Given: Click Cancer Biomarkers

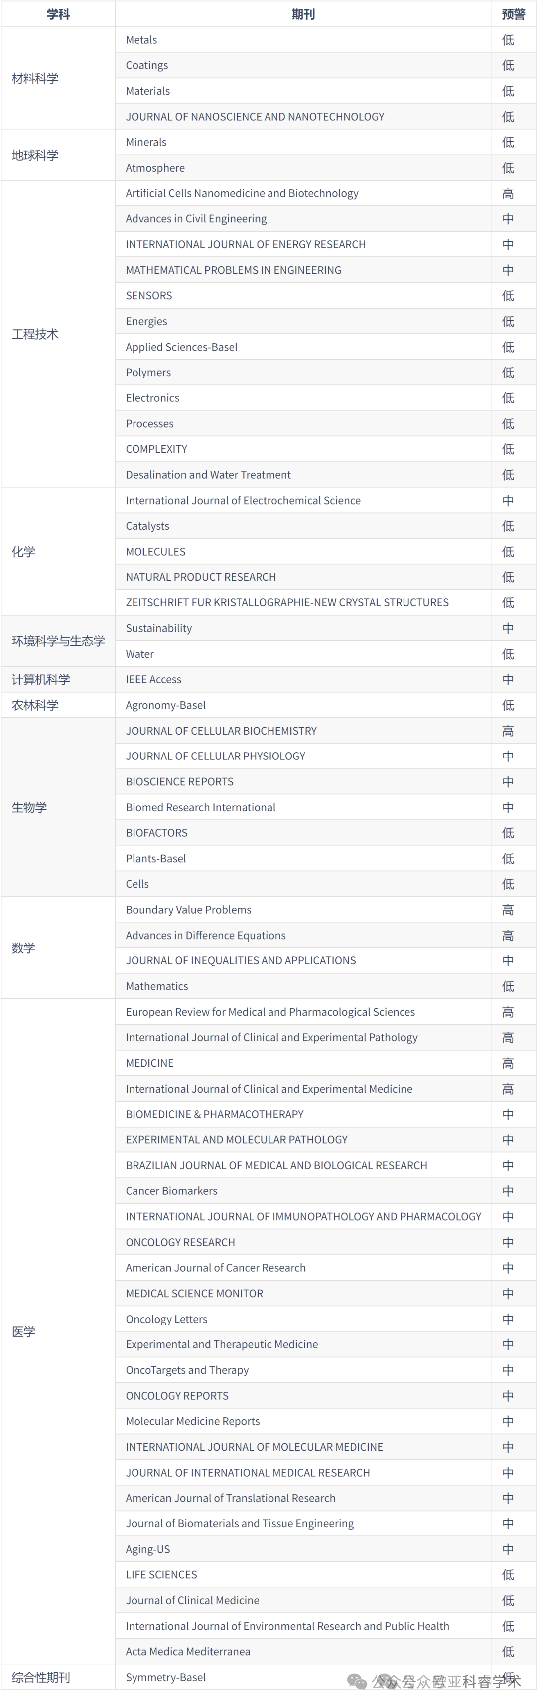Looking at the screenshot, I should [172, 1191].
